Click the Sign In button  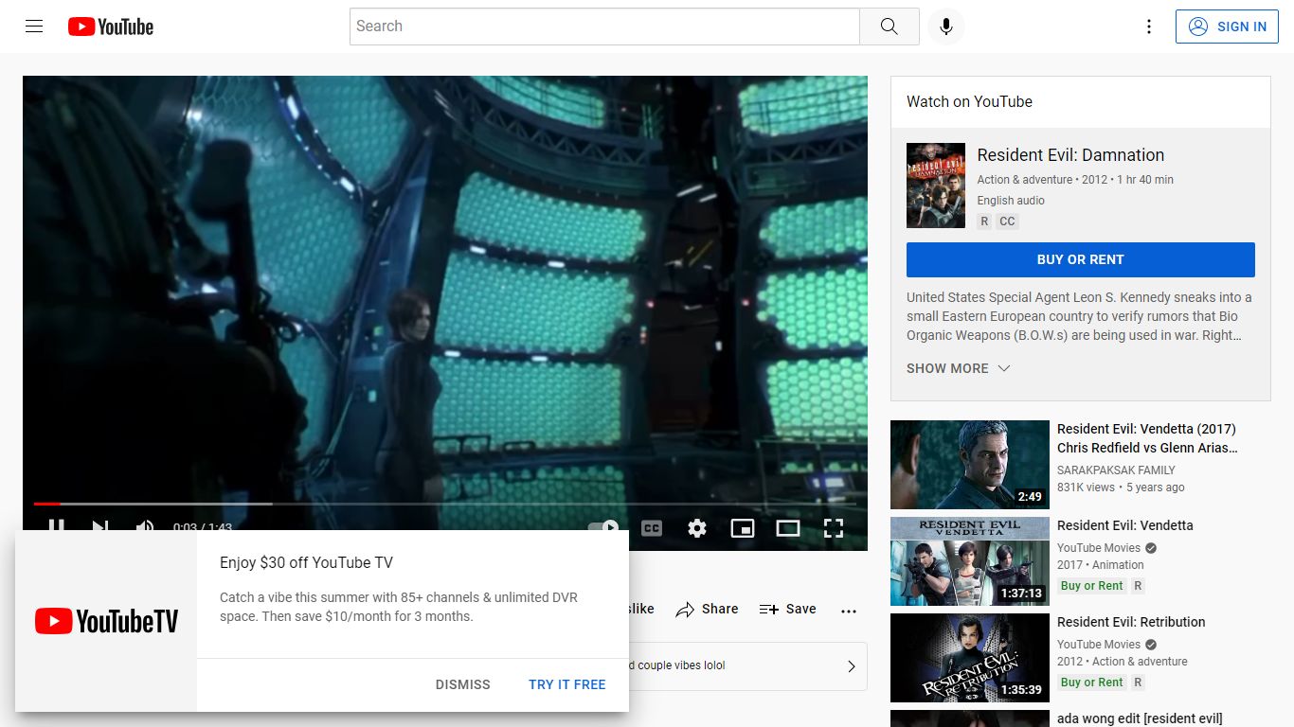point(1227,27)
